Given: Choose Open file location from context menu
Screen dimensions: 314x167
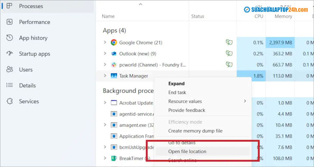Looking at the screenshot, I should 187,152.
